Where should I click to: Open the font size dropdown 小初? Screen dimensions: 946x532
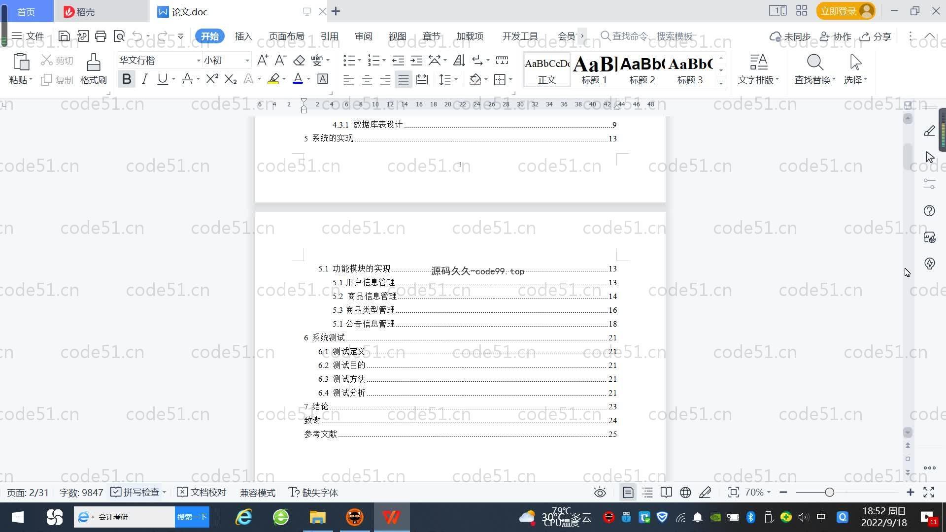click(x=247, y=61)
